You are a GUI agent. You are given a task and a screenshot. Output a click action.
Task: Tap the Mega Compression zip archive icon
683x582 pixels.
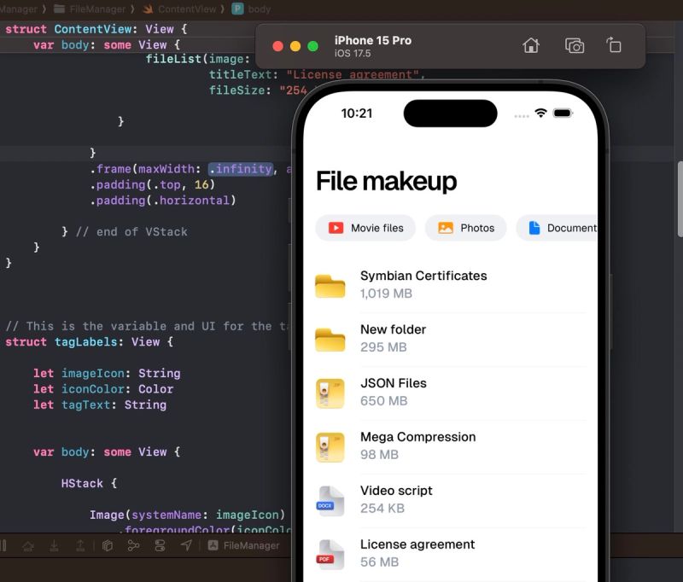tap(330, 447)
